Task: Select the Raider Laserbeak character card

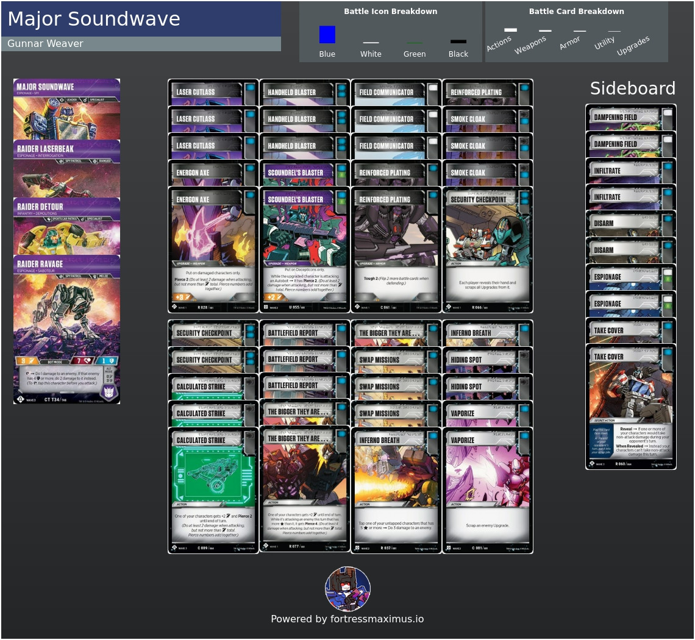Action: tap(66, 168)
